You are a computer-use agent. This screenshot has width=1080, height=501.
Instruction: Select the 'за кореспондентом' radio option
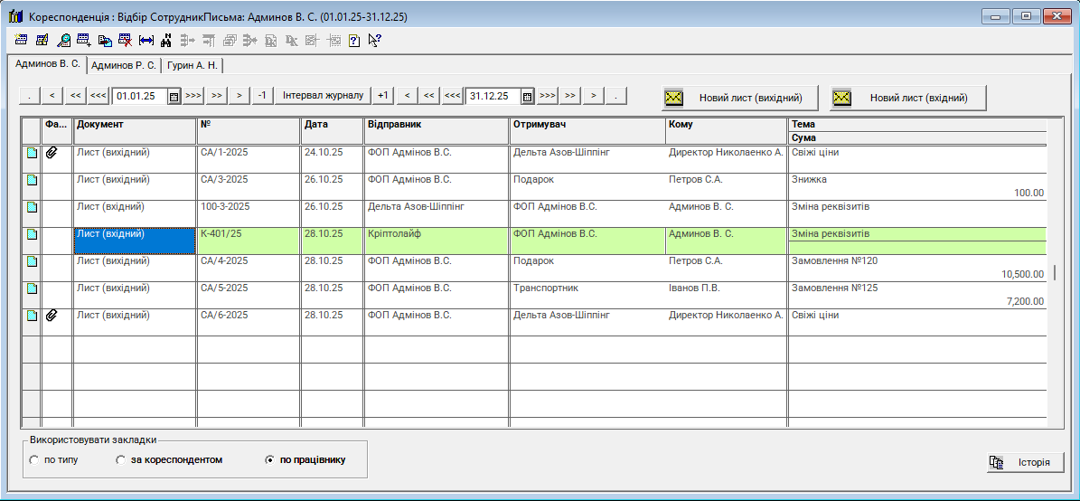point(120,460)
